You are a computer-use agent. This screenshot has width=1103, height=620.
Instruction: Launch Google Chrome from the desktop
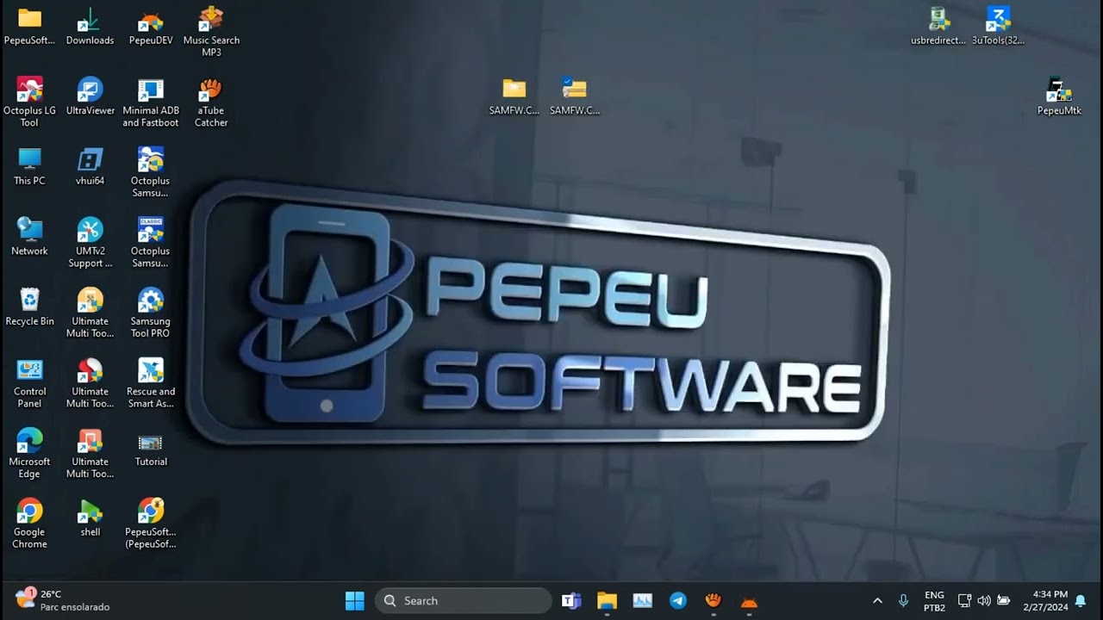[x=29, y=512]
